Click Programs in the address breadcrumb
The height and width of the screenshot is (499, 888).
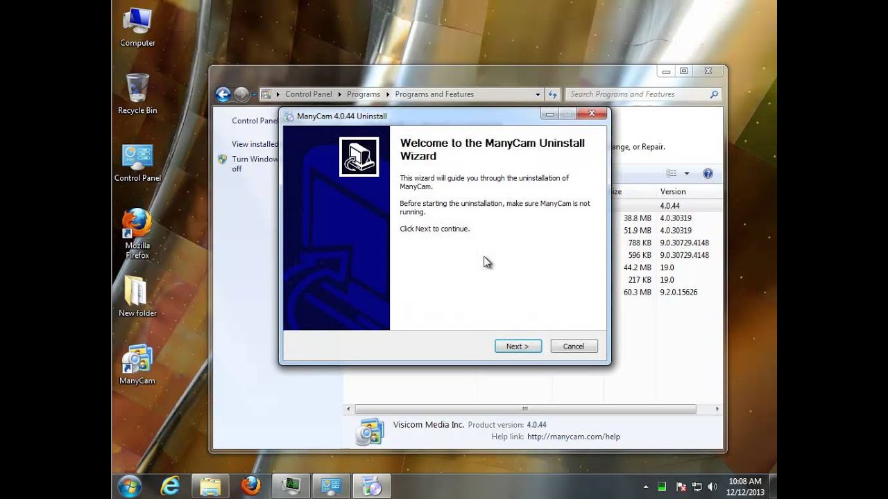[x=364, y=94]
